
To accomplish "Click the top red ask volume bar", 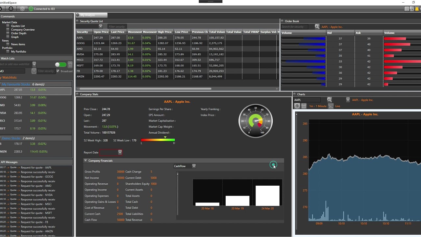I will 395,39.
